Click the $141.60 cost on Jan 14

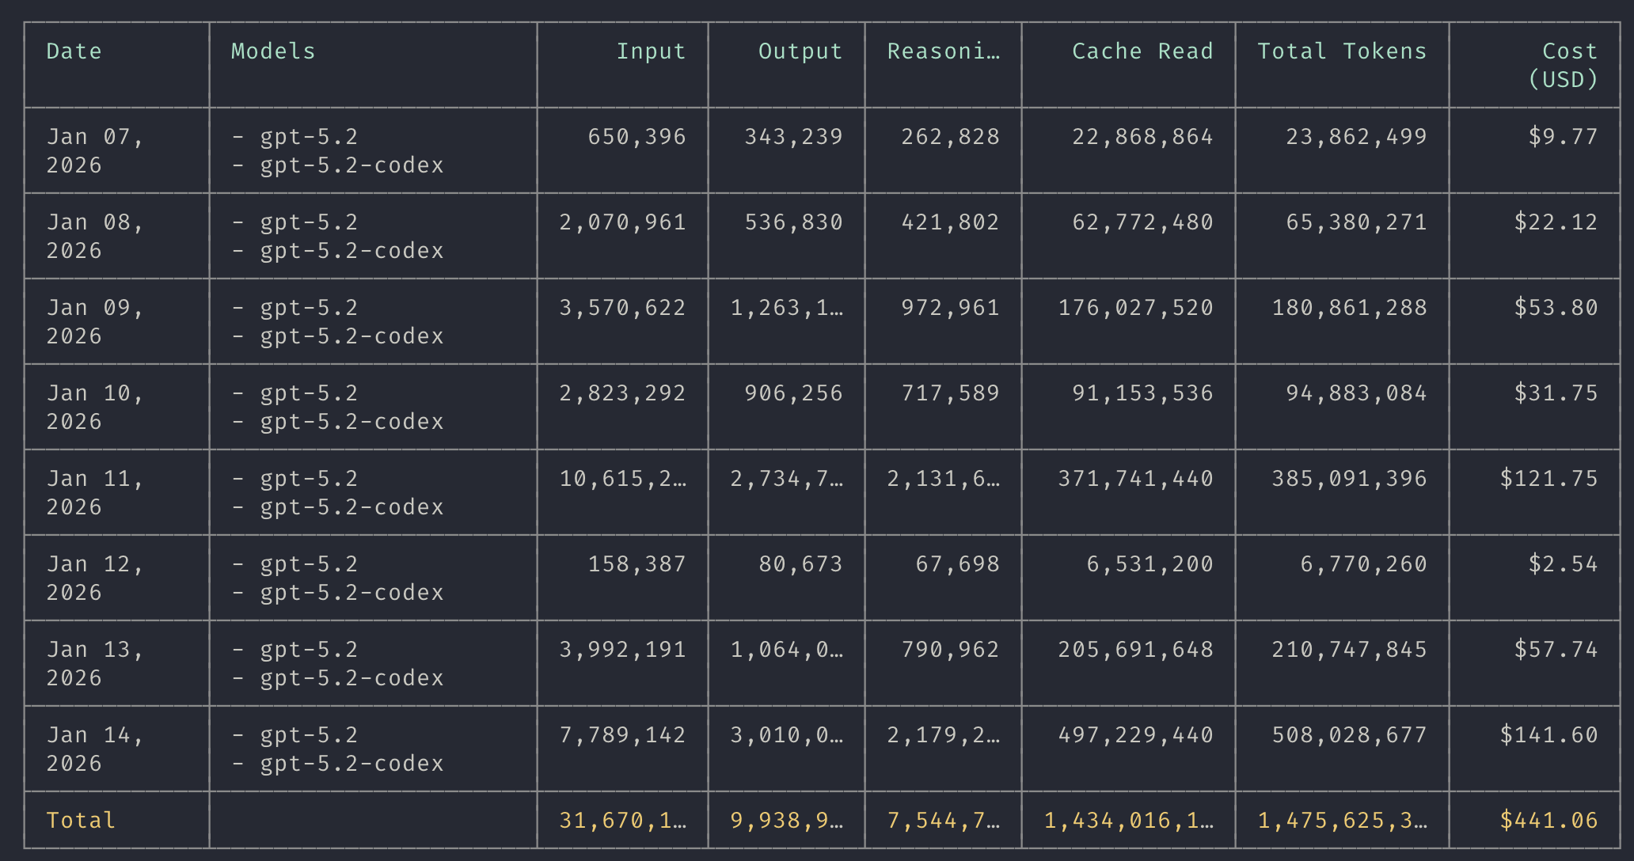(x=1548, y=735)
